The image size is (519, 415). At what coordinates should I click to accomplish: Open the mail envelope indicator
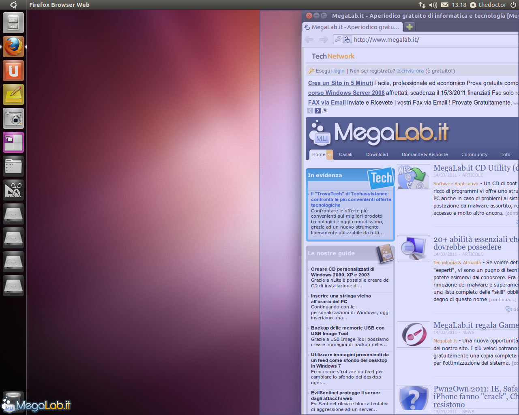[445, 5]
